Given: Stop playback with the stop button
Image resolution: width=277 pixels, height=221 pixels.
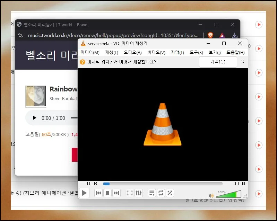Looking at the screenshot, I should point(107,193).
